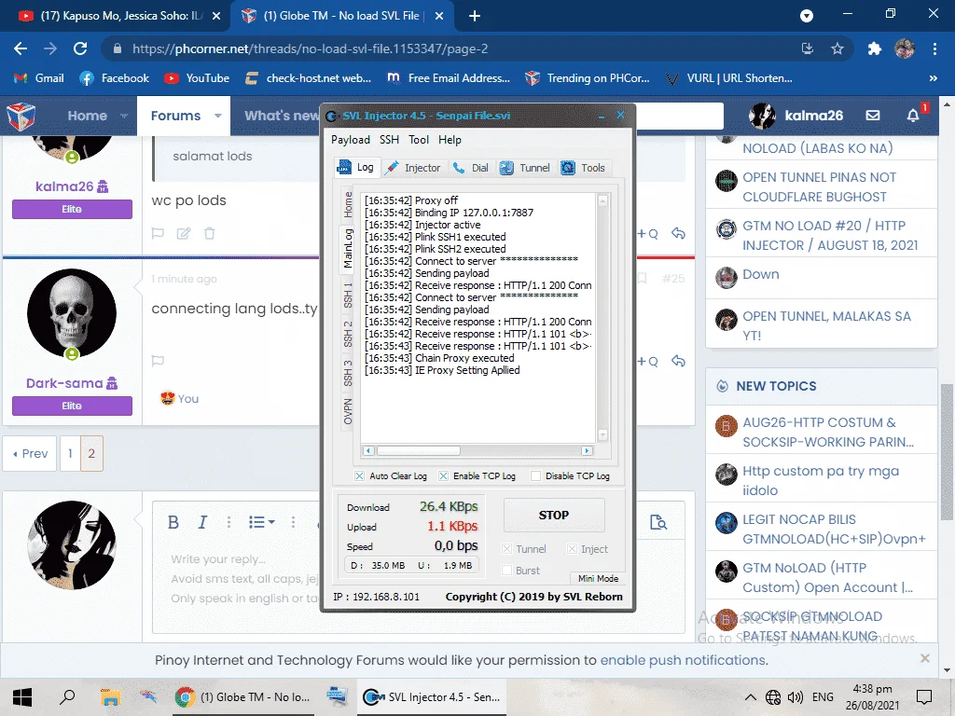The image size is (955, 716).
Task: Click reply arrow on Dark-sama's post
Action: [679, 361]
